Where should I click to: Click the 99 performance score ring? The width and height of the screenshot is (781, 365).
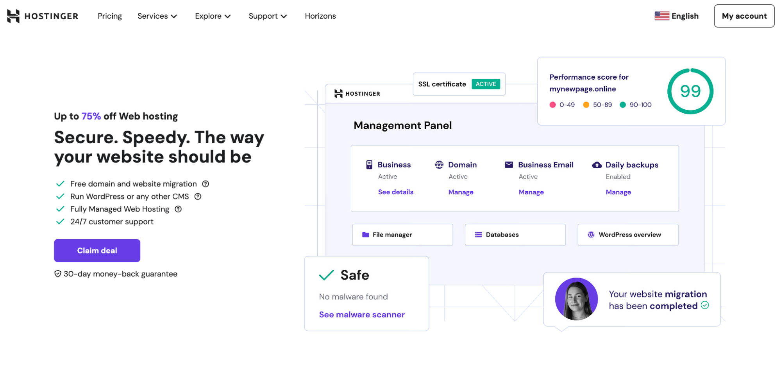(x=690, y=91)
